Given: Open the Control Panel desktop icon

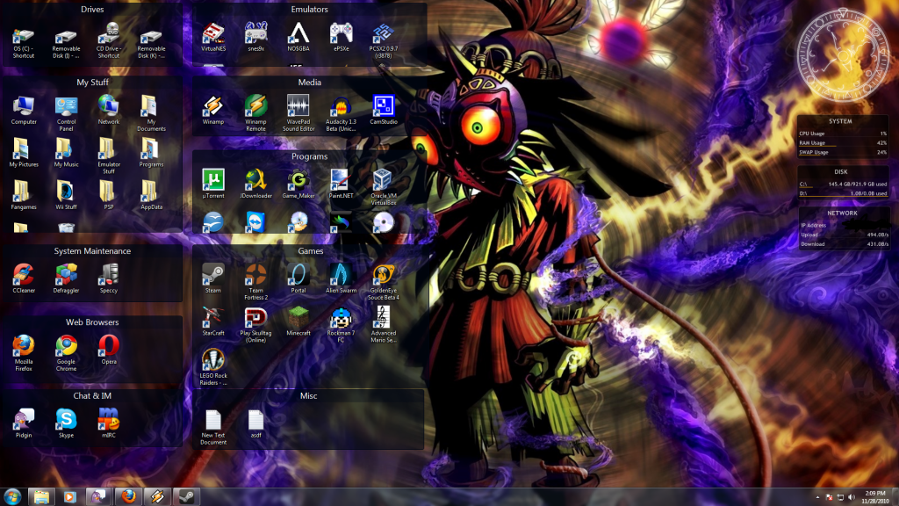Looking at the screenshot, I should 66,113.
